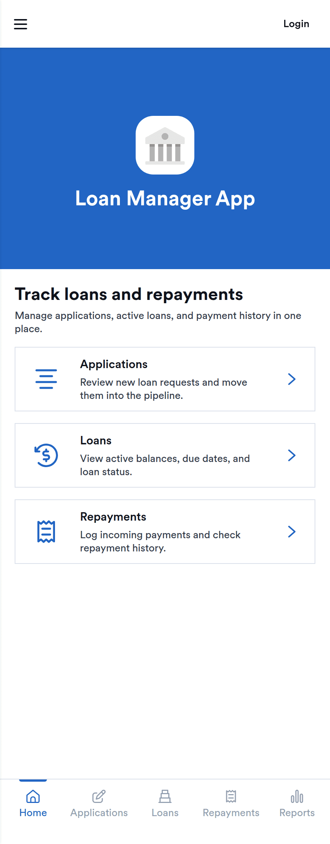Click the Loans icon in bottom bar
Screen dimensions: 330x844
coord(165,796)
